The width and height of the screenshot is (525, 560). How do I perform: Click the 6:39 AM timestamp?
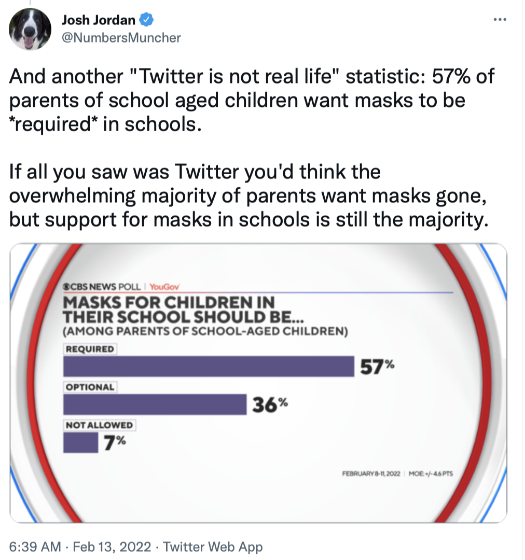pos(33,547)
